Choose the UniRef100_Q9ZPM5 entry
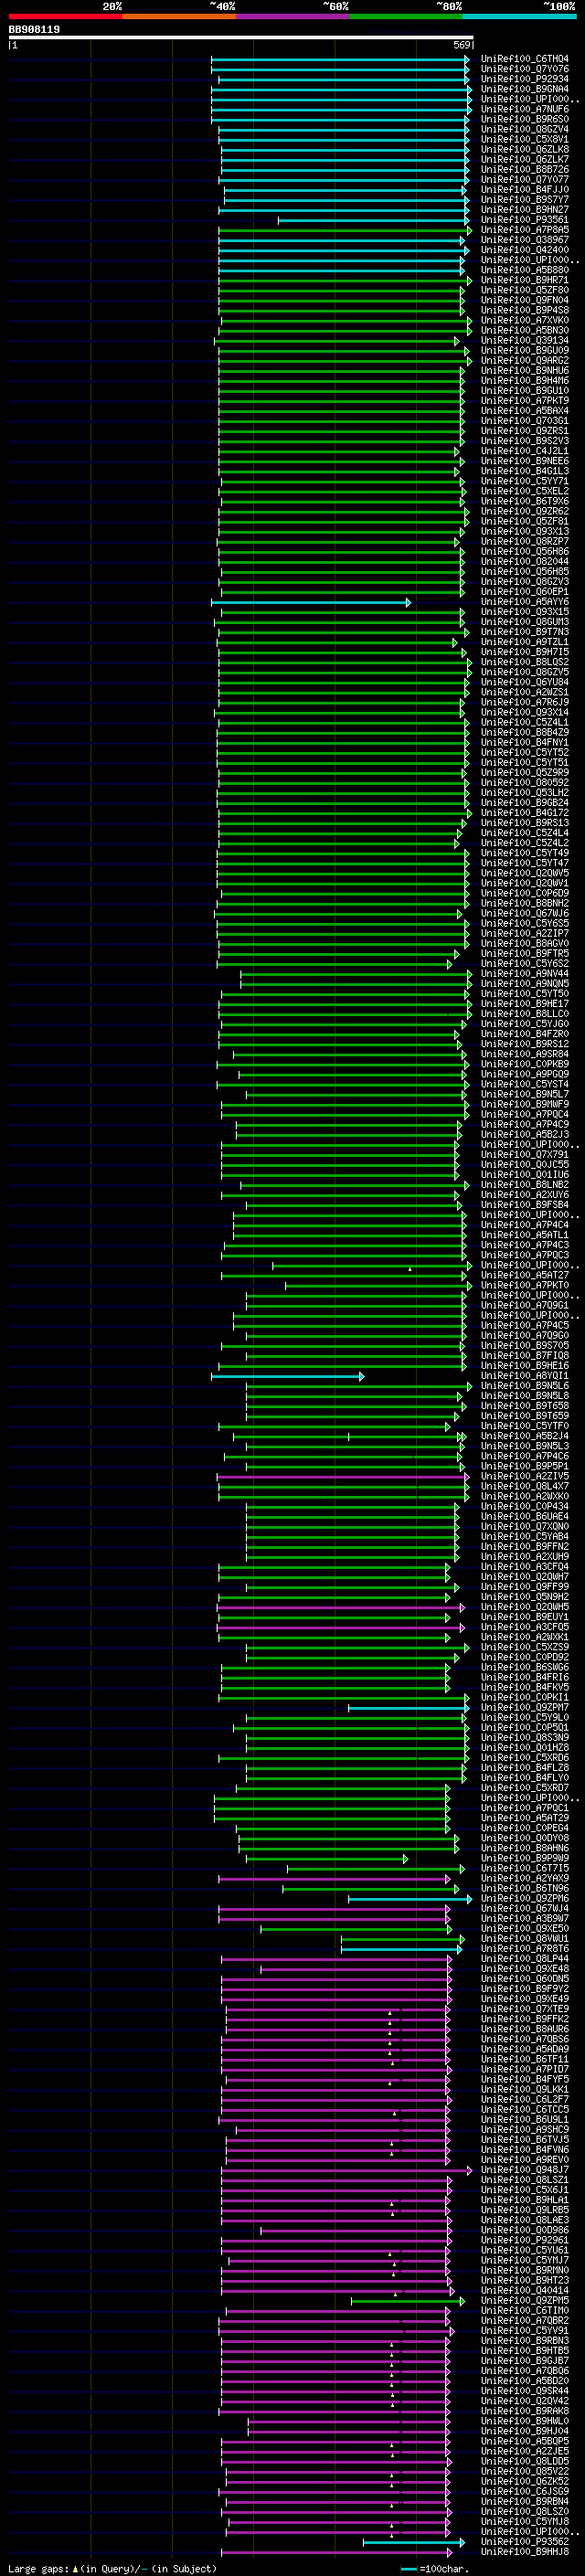The height and width of the screenshot is (2576, 585). click(x=525, y=2300)
